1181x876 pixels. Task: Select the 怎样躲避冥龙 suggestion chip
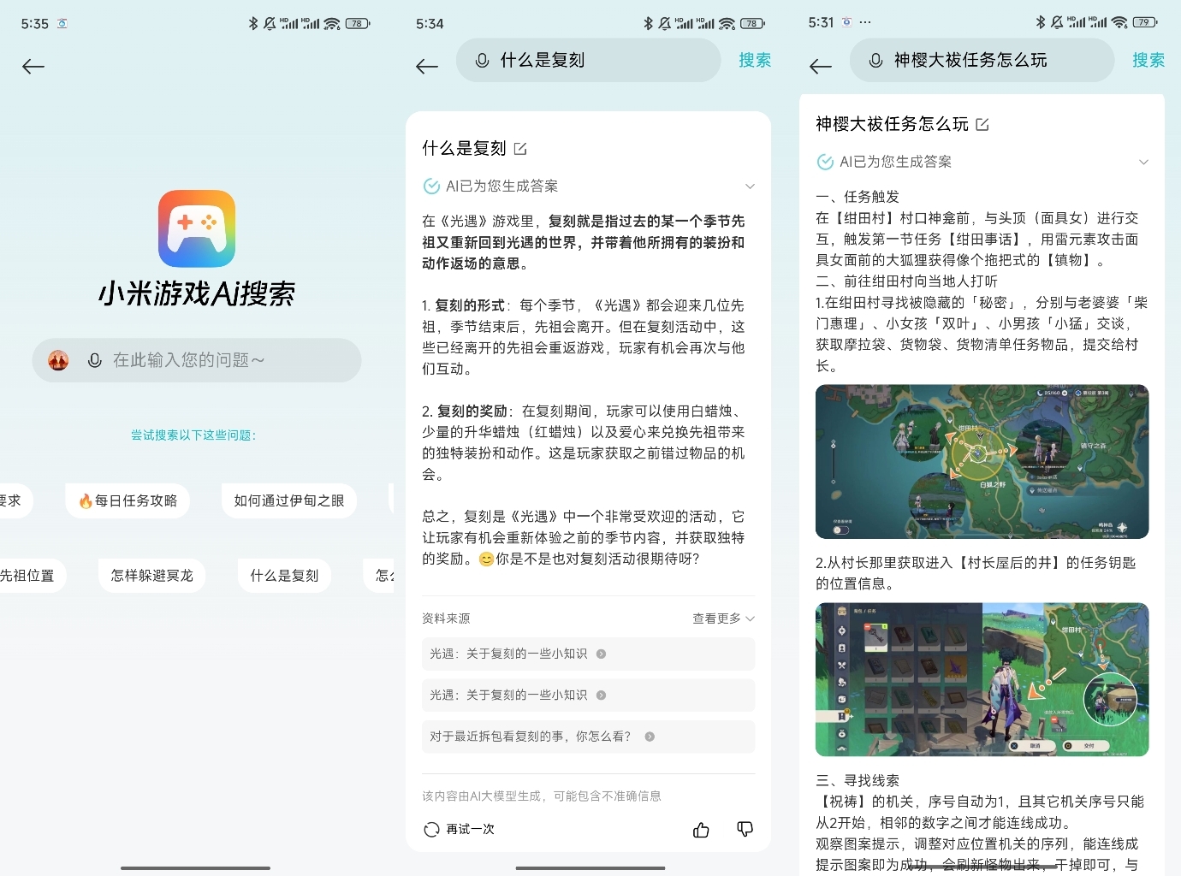[x=152, y=576]
